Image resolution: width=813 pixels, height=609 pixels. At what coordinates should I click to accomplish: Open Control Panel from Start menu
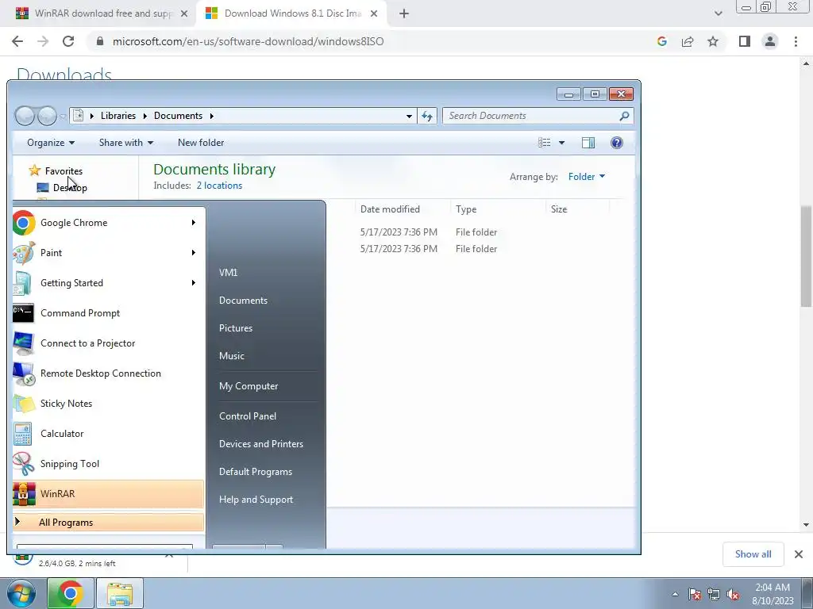coord(248,416)
